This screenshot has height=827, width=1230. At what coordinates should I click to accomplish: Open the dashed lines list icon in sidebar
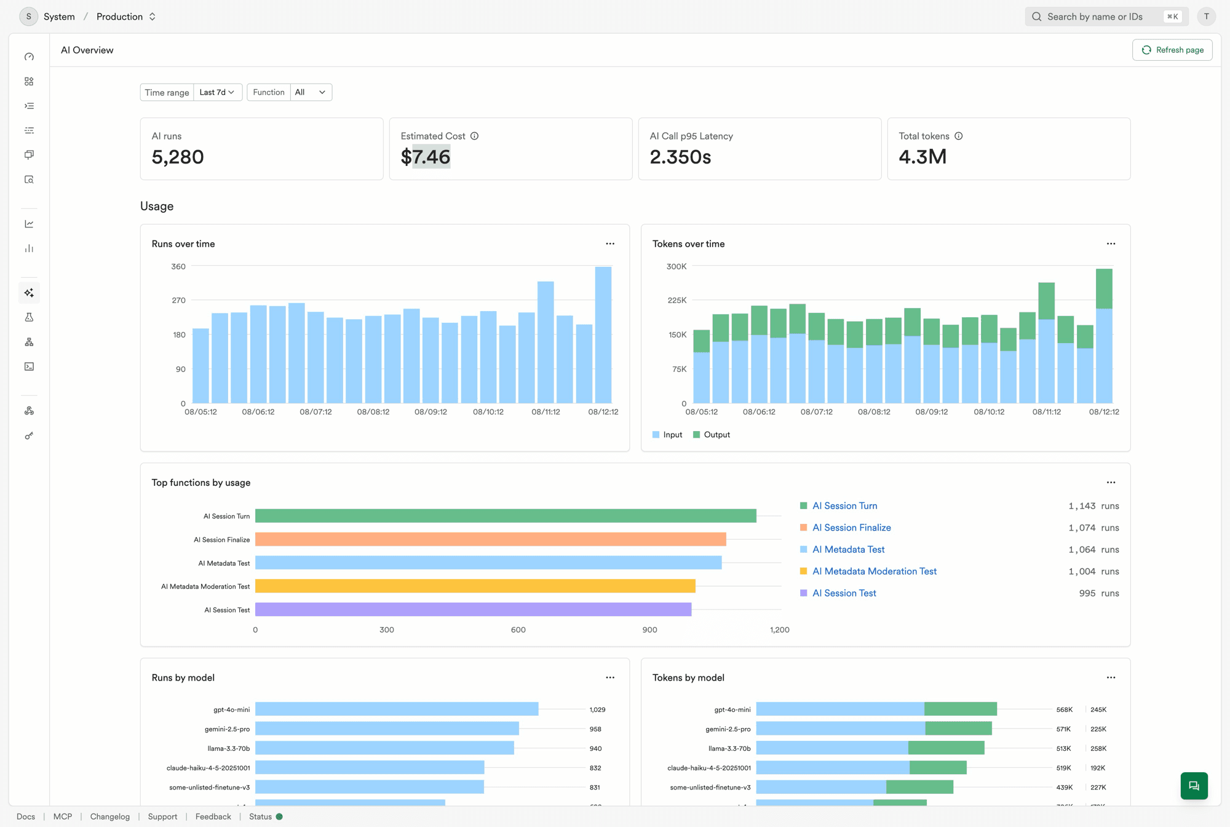[29, 130]
